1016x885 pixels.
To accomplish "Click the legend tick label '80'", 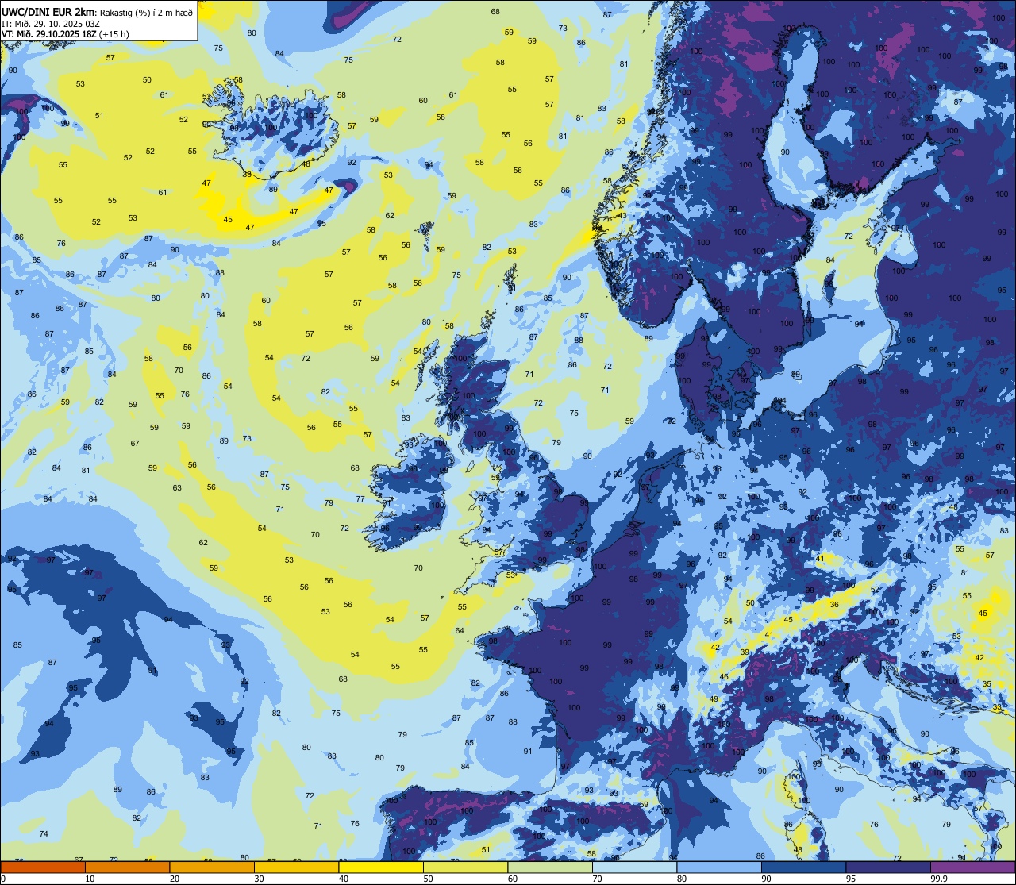I will click(682, 879).
